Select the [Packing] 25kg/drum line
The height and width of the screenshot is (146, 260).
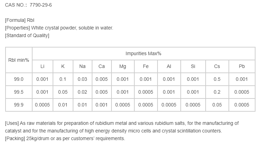pos(65,138)
